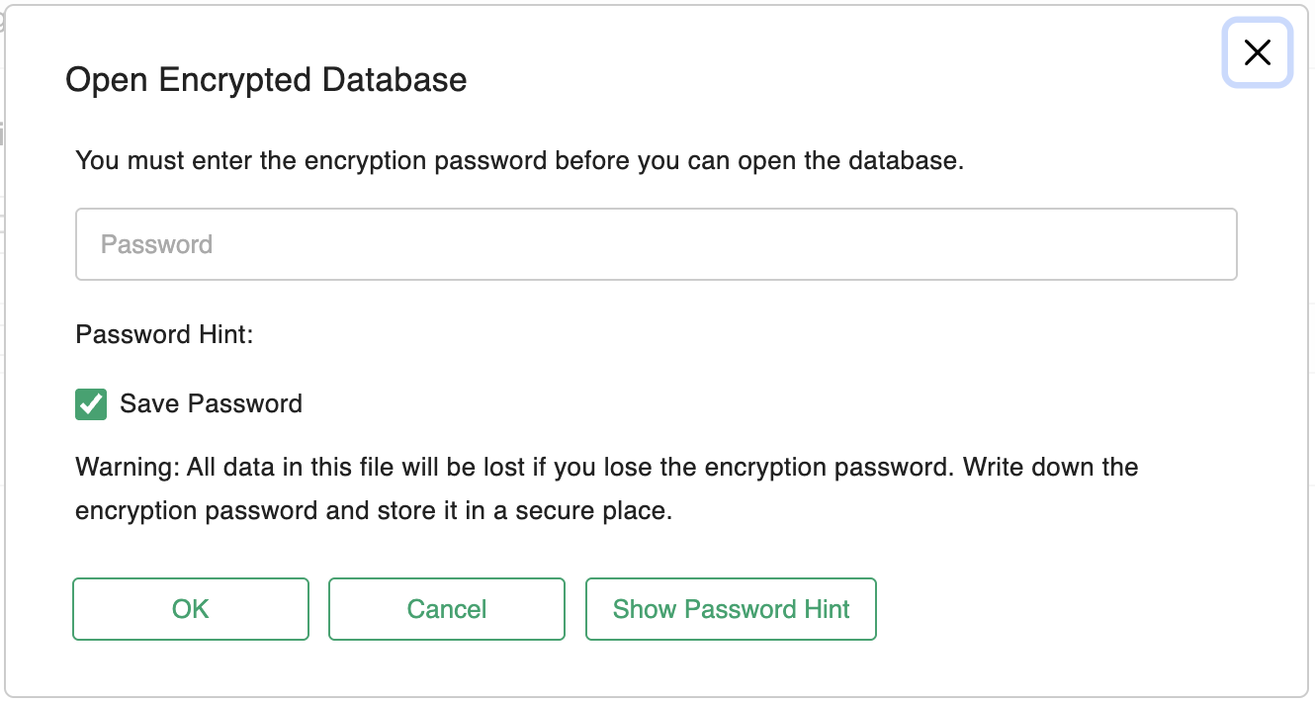Reveal the hint via Show Password Hint
1315x704 pixels.
[731, 609]
